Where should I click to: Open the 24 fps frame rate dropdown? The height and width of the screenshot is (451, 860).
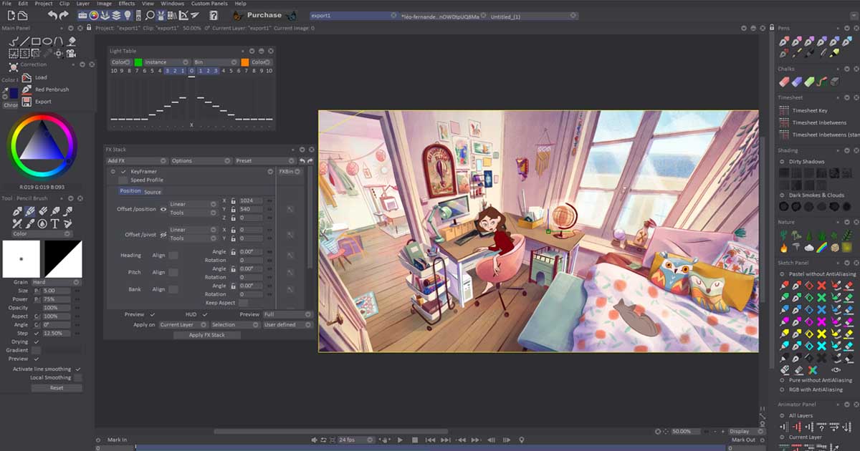point(355,440)
